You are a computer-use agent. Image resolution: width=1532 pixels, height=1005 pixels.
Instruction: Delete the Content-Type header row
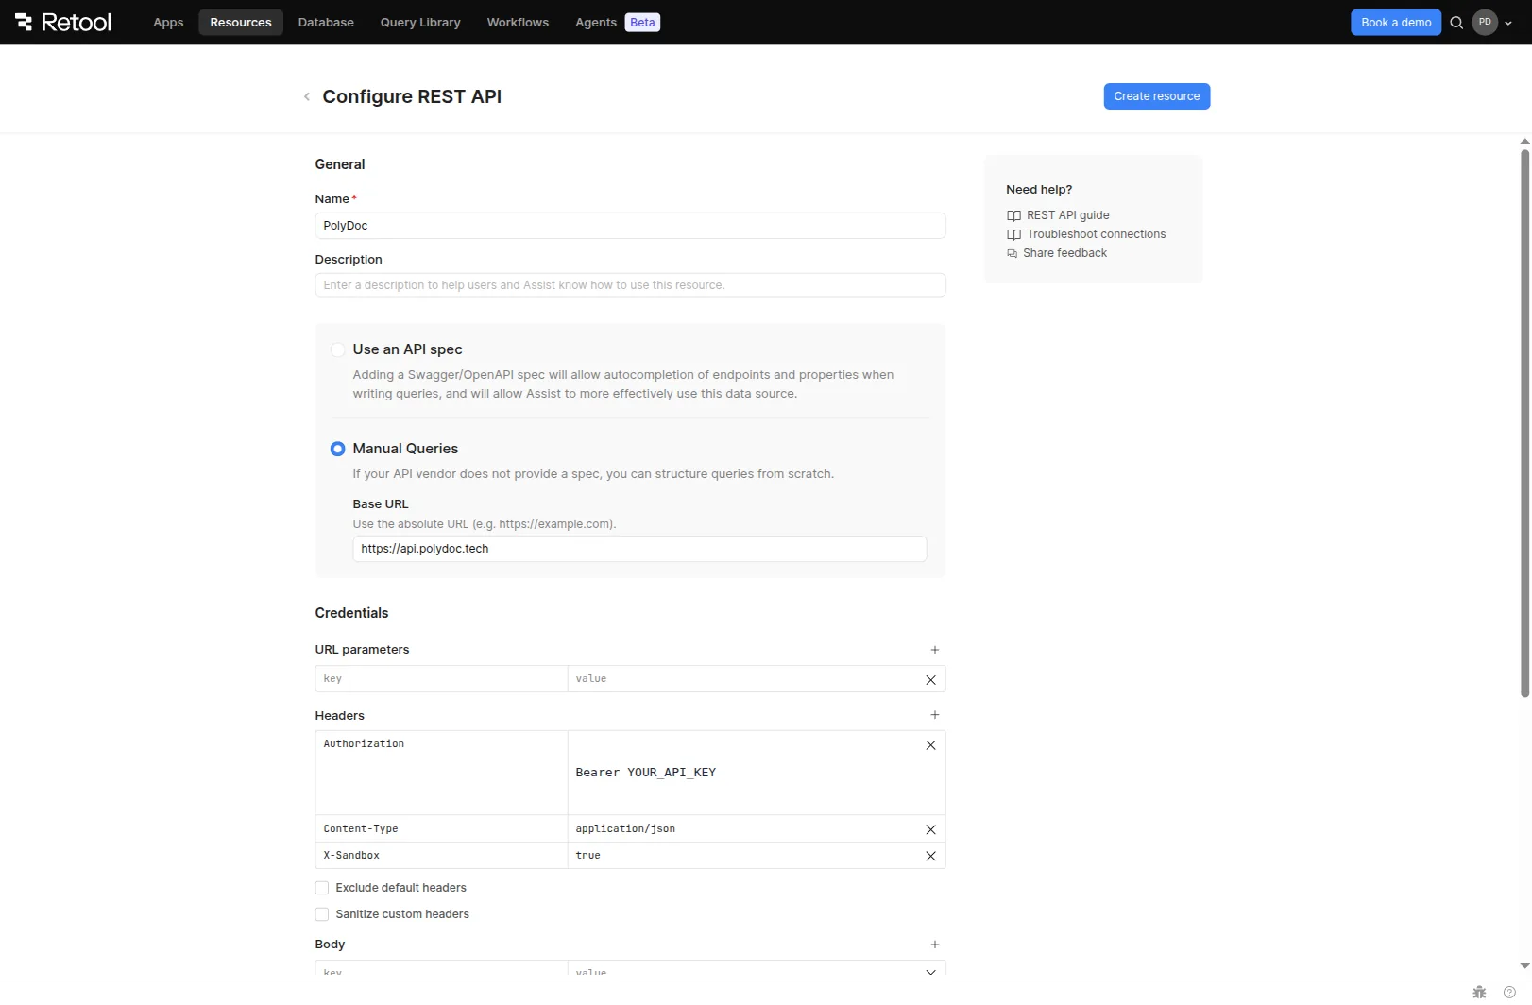coord(930,829)
